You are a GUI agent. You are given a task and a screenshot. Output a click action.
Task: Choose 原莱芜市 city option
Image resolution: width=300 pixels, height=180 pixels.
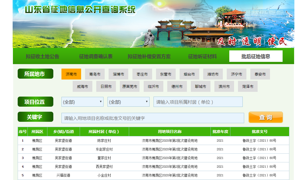pos(130,87)
